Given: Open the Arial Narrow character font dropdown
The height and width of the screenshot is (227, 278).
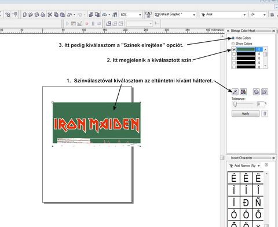Looking at the screenshot, I should [258, 166].
